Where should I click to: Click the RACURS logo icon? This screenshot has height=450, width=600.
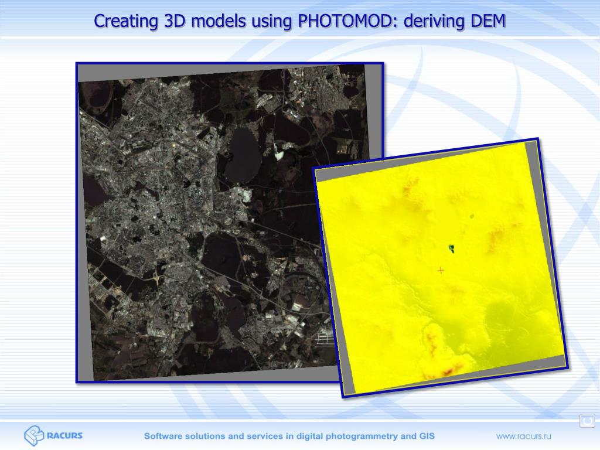pos(34,435)
